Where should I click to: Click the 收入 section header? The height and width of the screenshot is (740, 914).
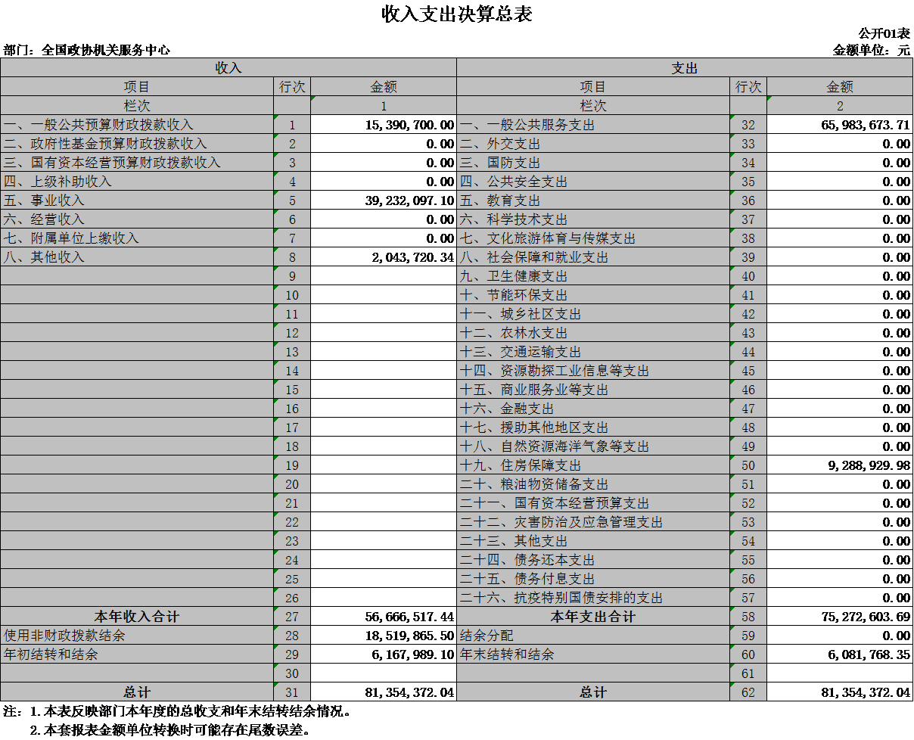228,67
